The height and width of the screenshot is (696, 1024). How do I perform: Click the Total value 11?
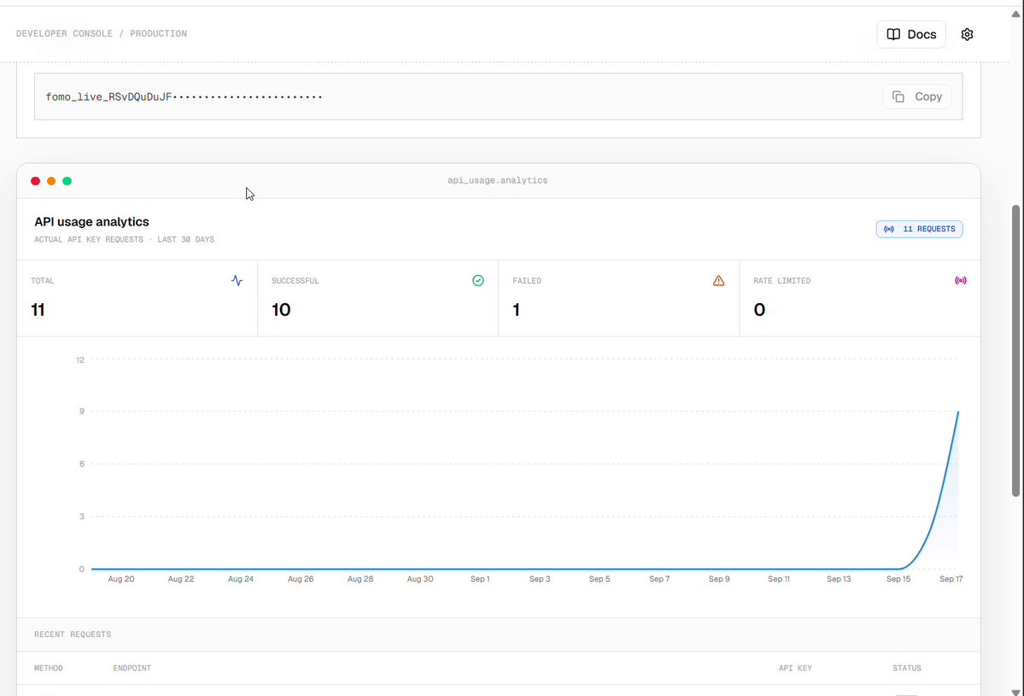(x=38, y=309)
